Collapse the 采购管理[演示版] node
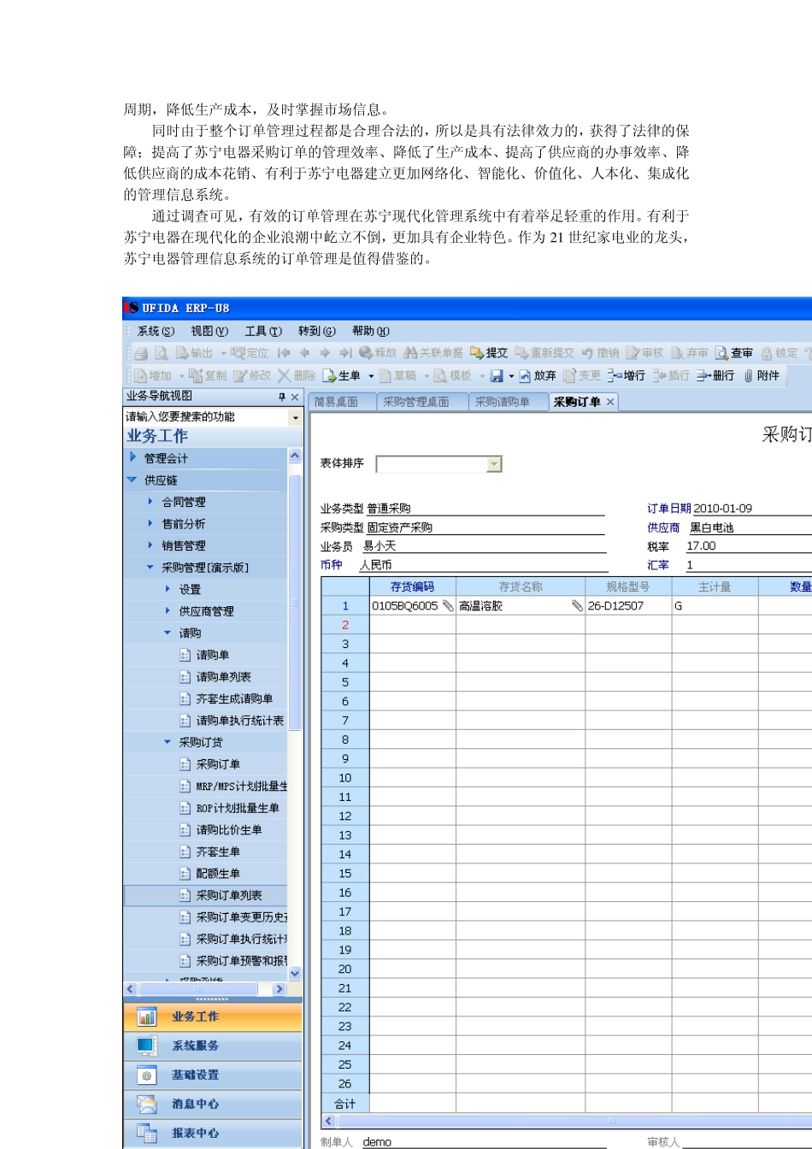 (150, 567)
